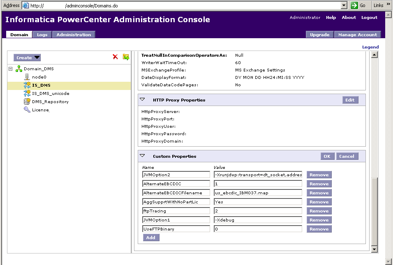This screenshot has width=393, height=265.
Task: Select IS_DMS_unicode in the domain tree
Action: [x=51, y=93]
